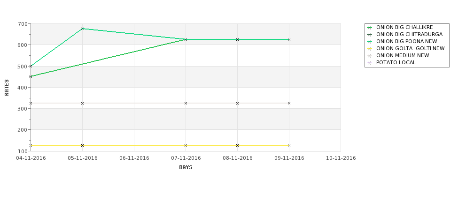Click the ONION BIG CHITRADURGA legend marker
This screenshot has height=201, width=458.
370,35
